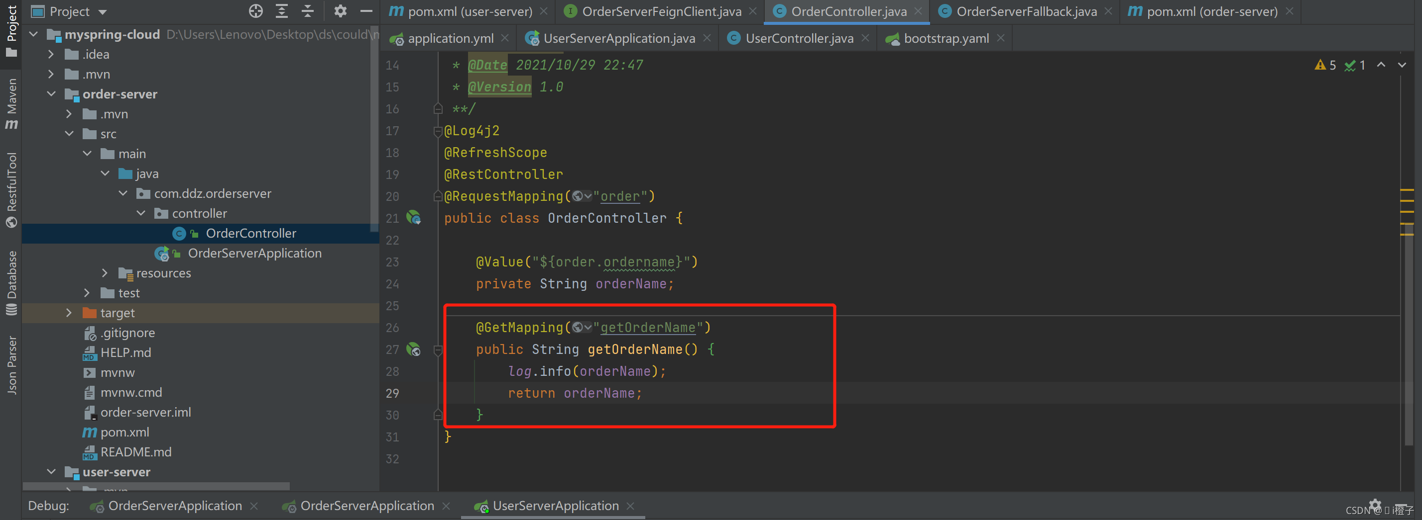Click the warnings indicator showing 5
The width and height of the screenshot is (1422, 520).
pos(1325,65)
